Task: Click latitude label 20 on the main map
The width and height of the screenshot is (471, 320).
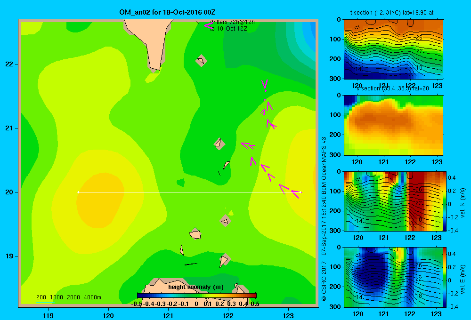Action: pos(9,192)
